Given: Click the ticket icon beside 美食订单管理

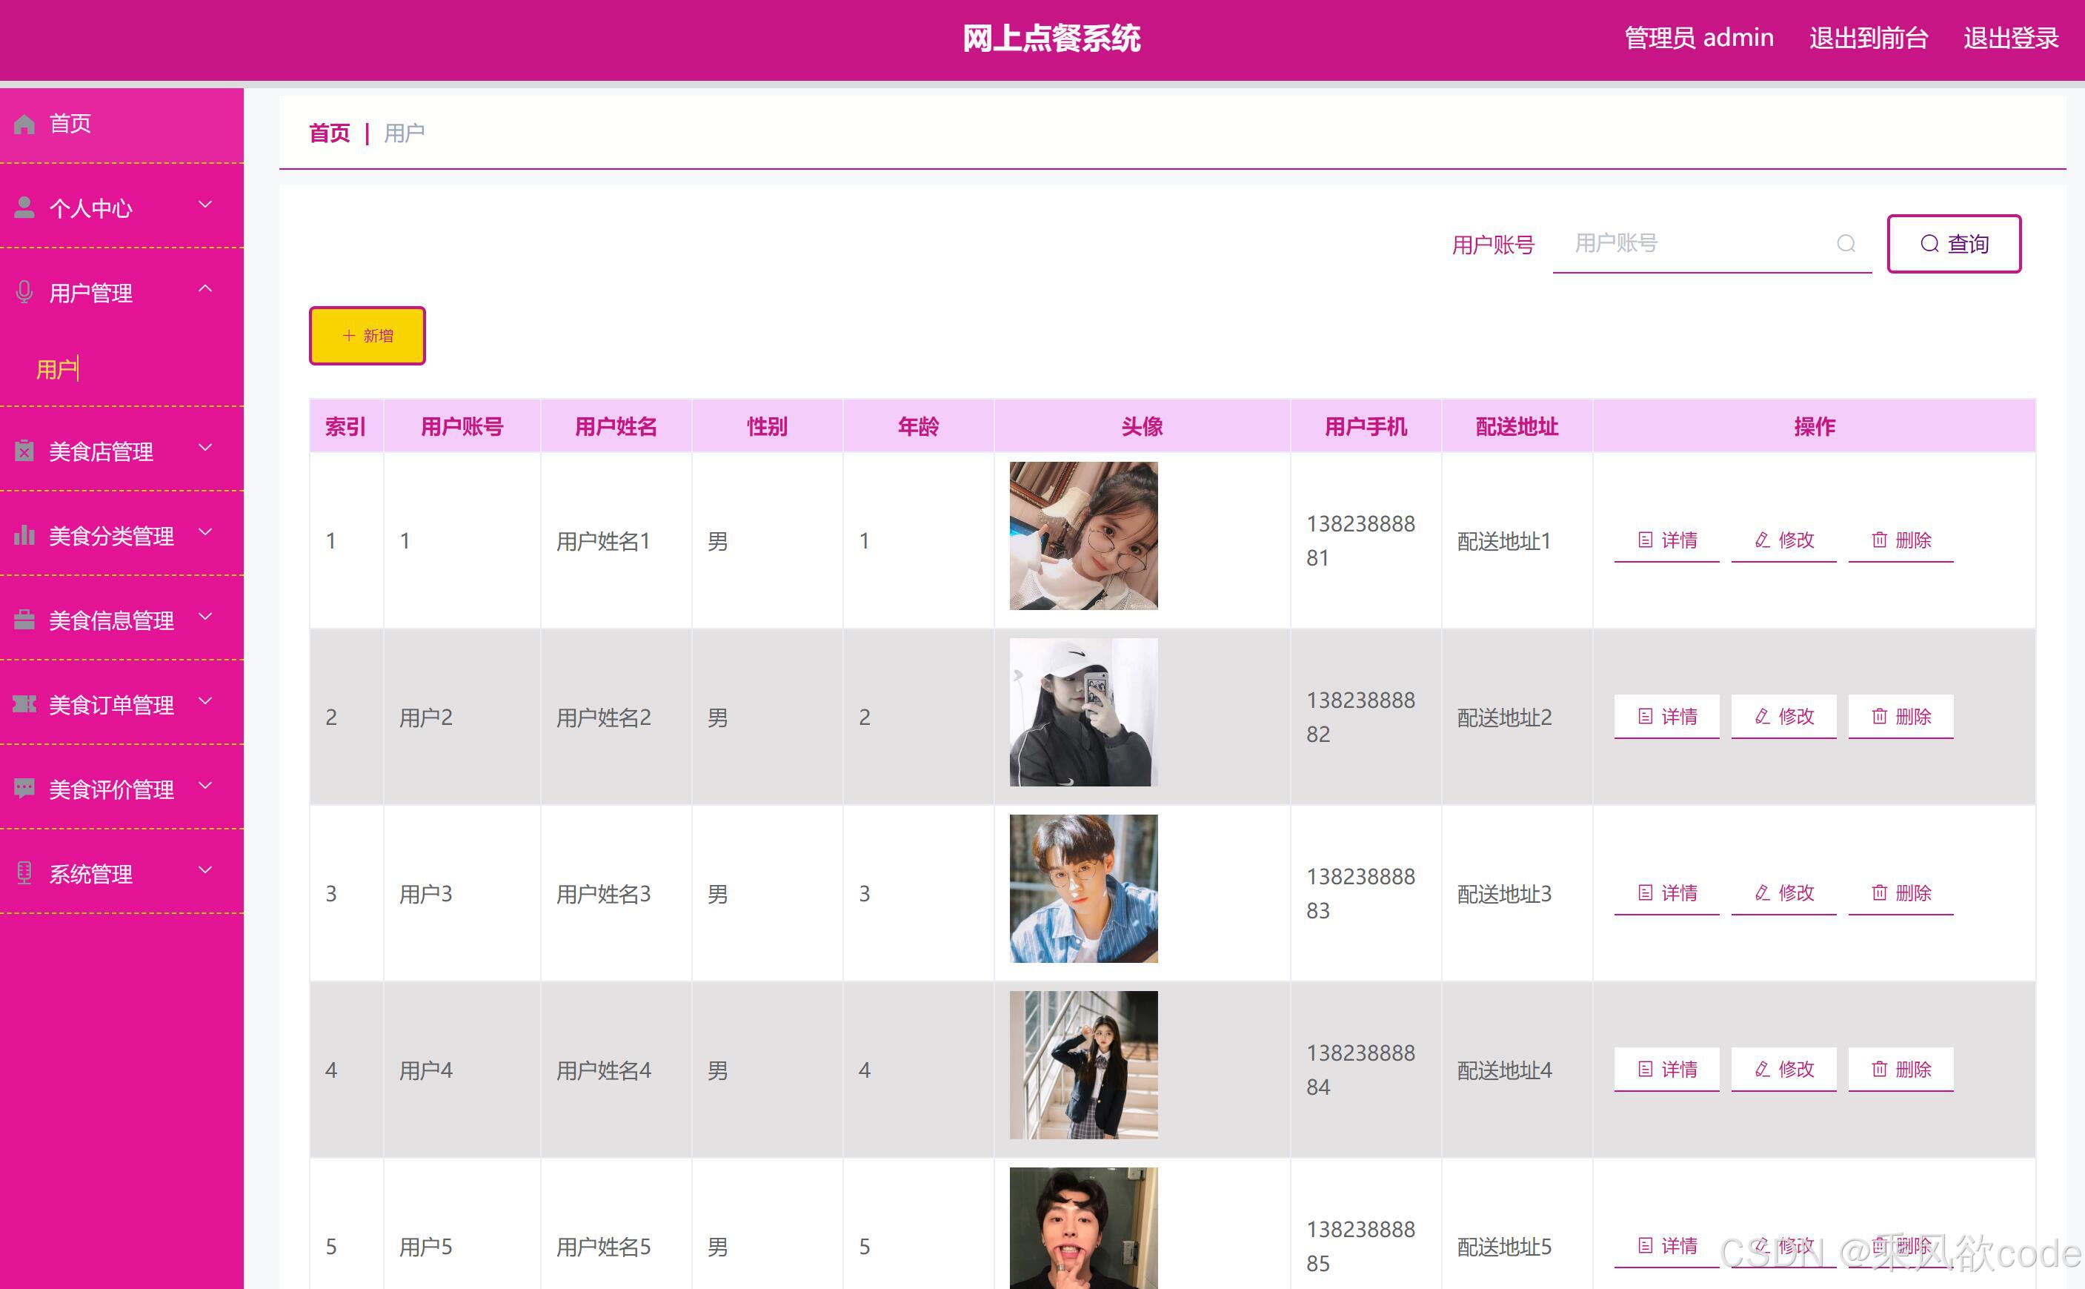Looking at the screenshot, I should [24, 704].
